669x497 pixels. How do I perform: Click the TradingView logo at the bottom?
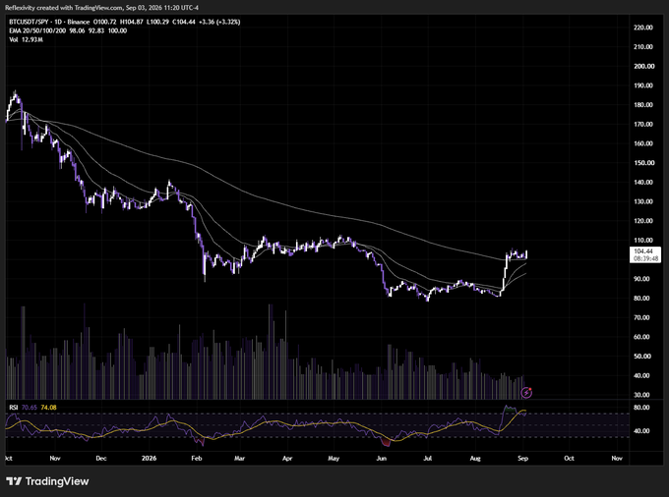(47, 481)
